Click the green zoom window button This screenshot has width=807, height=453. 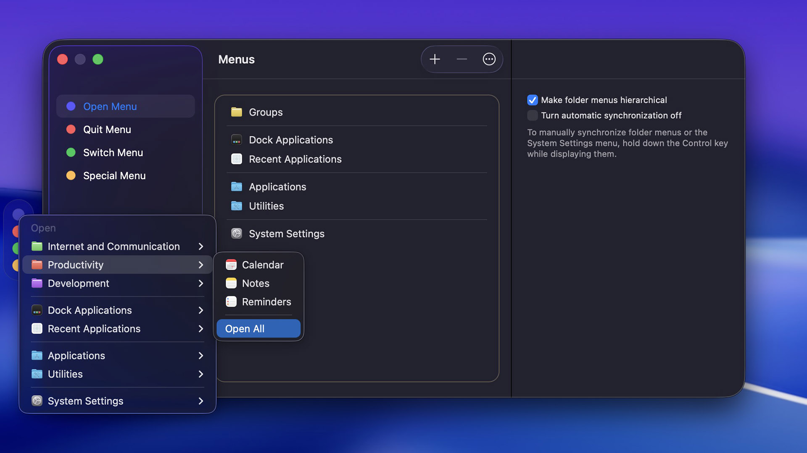[98, 59]
